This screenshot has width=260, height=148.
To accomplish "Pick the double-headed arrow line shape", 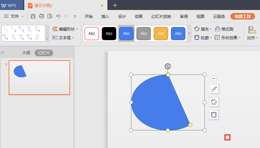I will coord(21,29).
